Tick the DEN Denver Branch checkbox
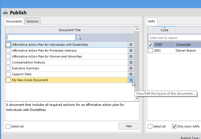The width and height of the screenshot is (201, 139). tap(150, 51)
